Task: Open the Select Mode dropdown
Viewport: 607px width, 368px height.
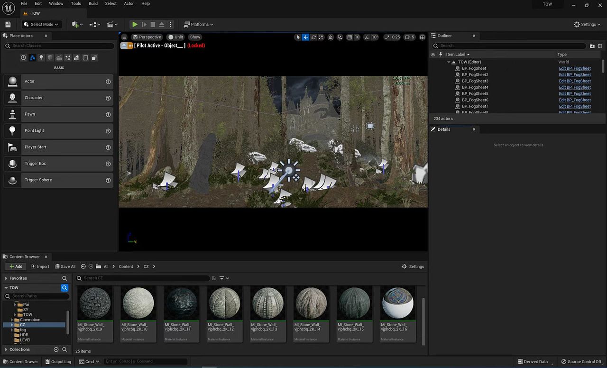Action: [x=42, y=24]
